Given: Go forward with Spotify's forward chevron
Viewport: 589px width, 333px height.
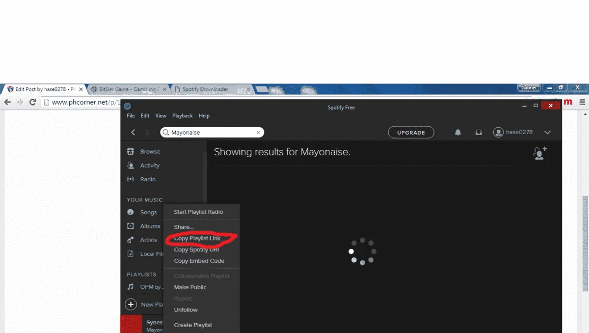Looking at the screenshot, I should tap(147, 132).
